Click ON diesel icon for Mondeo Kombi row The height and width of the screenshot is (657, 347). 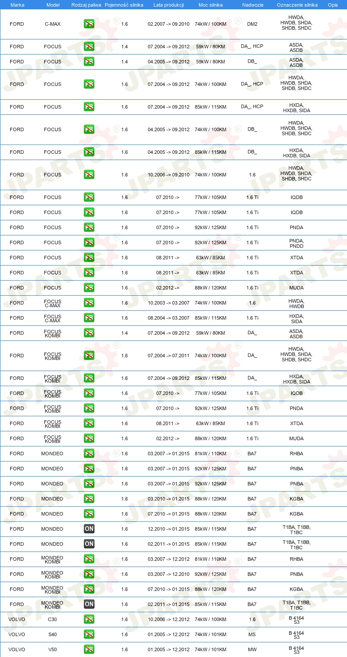tap(89, 604)
